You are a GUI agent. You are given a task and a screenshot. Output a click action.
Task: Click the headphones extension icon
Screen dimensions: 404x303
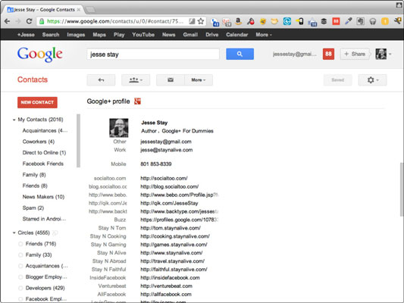(x=373, y=21)
